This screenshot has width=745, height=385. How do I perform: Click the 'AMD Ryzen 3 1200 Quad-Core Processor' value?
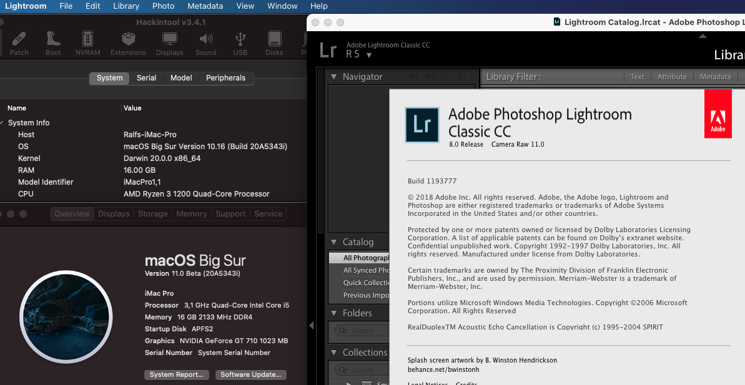[196, 193]
